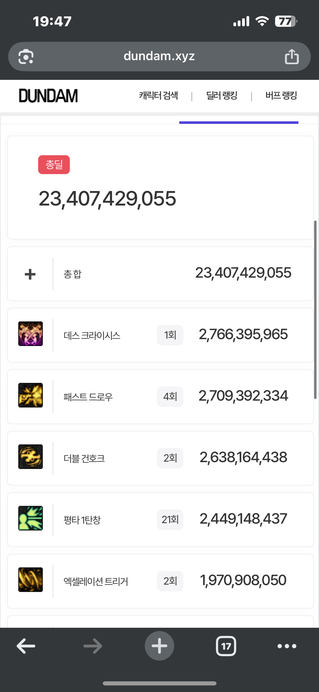
Task: Select the active tab with blue underline
Action: [239, 120]
